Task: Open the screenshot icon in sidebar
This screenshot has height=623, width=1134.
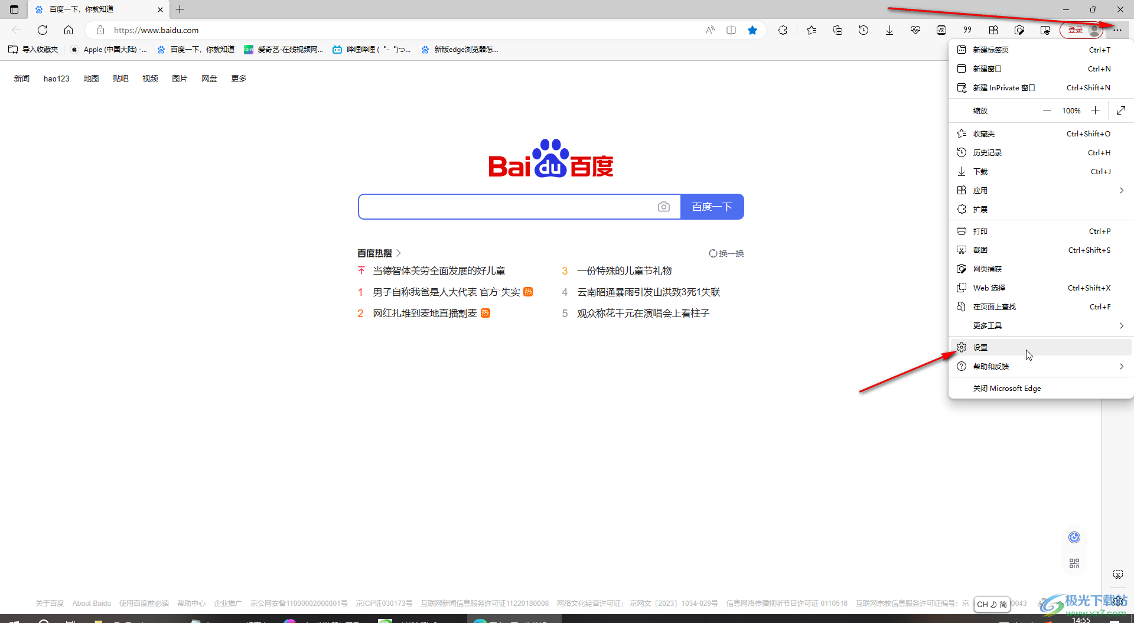Action: coord(1118,575)
